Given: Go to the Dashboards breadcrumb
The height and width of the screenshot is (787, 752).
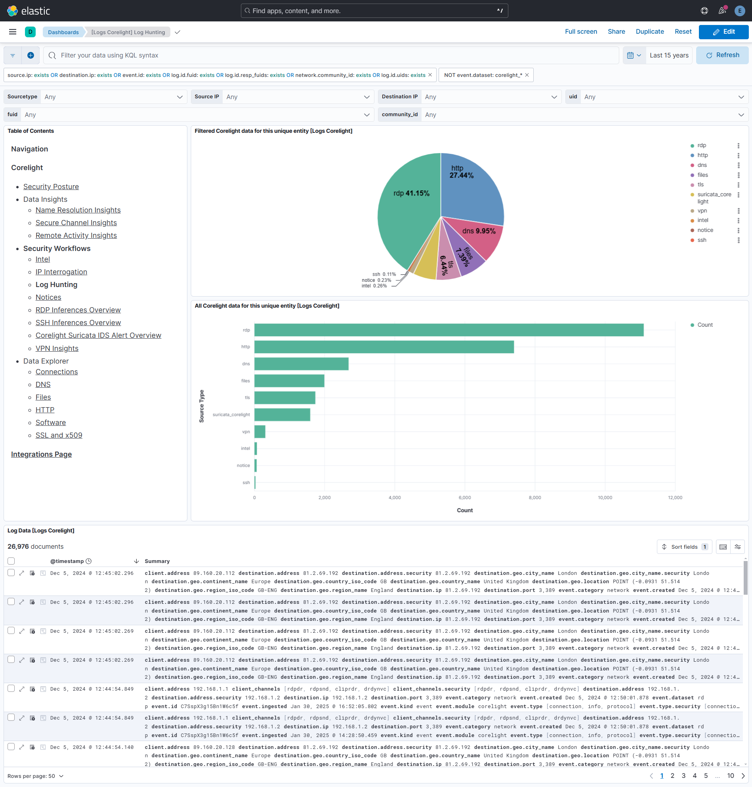Looking at the screenshot, I should (63, 32).
